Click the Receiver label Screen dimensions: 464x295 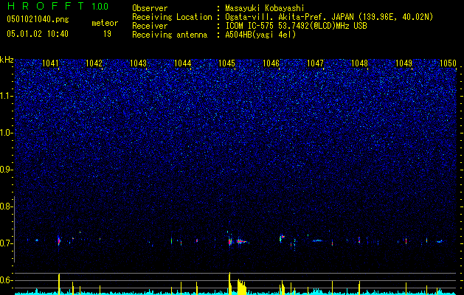150,26
